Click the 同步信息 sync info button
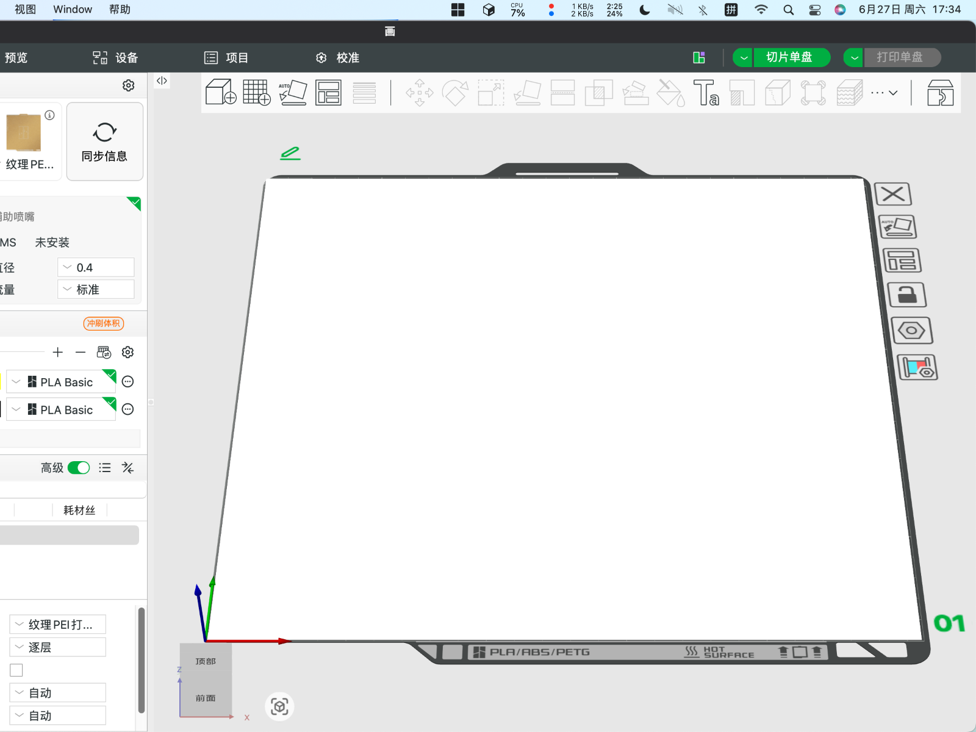The image size is (976, 732). [x=105, y=142]
